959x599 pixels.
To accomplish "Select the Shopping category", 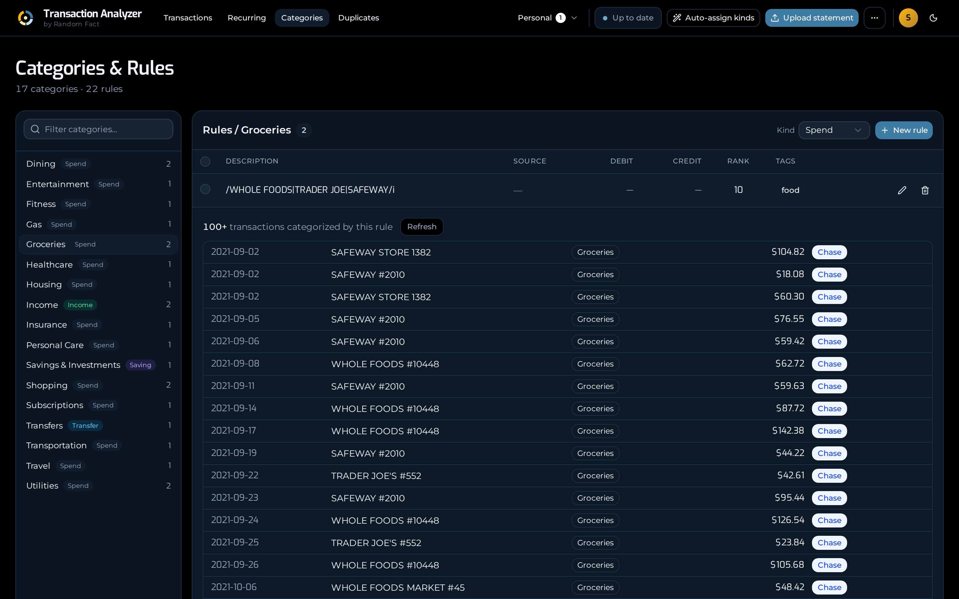I will tap(98, 385).
